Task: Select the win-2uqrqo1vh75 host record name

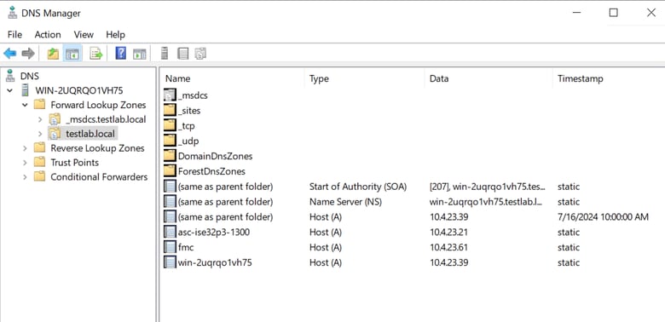Action: click(x=215, y=262)
